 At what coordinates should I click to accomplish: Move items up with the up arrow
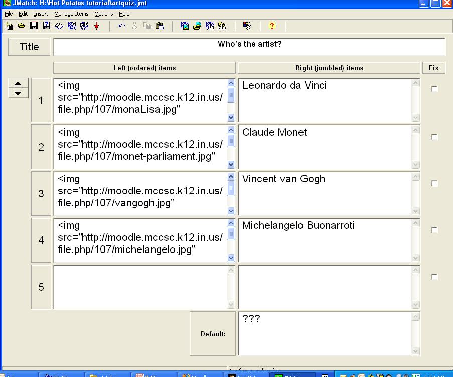click(18, 83)
